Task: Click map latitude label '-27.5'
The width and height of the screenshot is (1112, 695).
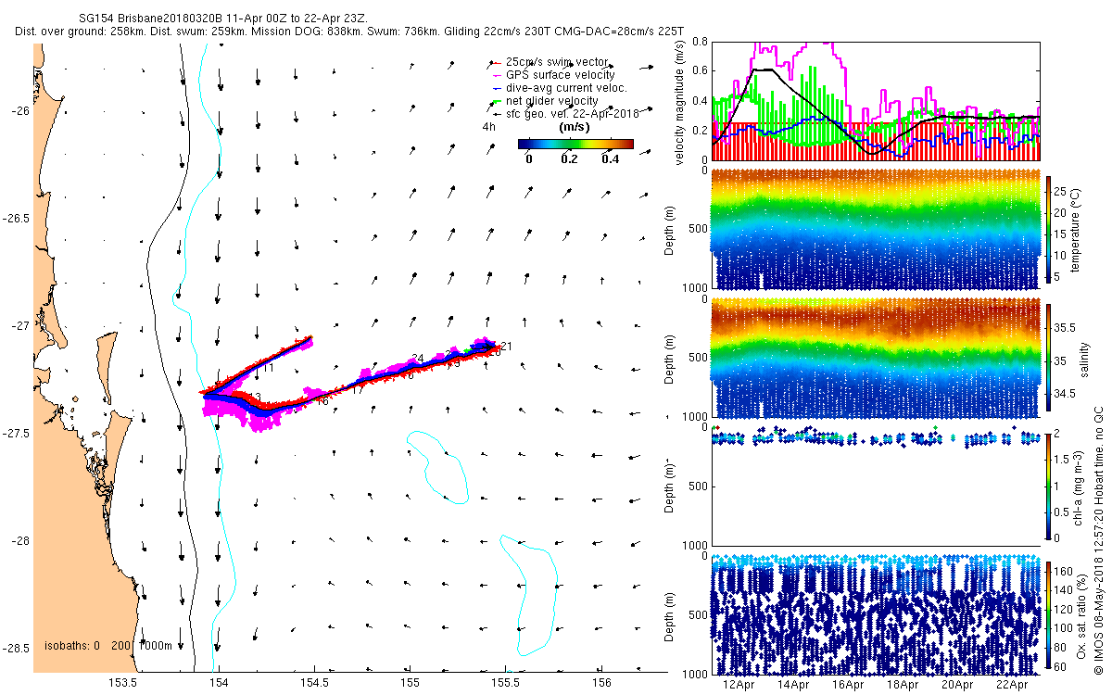Action: 18,434
